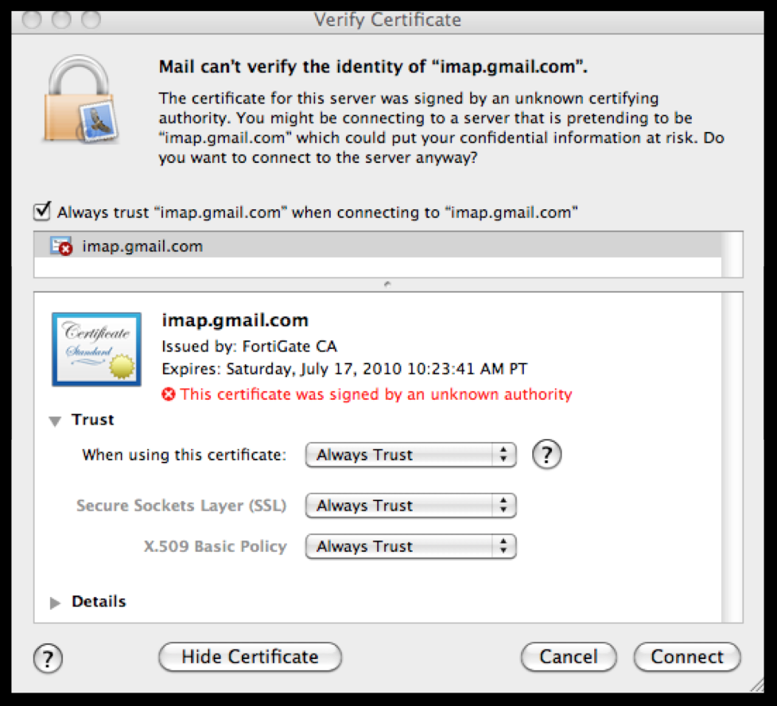
Task: Click the bold imap.gmail.com certificate title
Action: pyautogui.click(x=235, y=320)
